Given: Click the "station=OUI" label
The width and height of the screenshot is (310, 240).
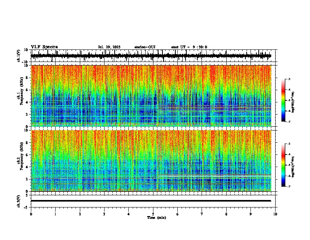Looking at the screenshot, I should [145, 47].
